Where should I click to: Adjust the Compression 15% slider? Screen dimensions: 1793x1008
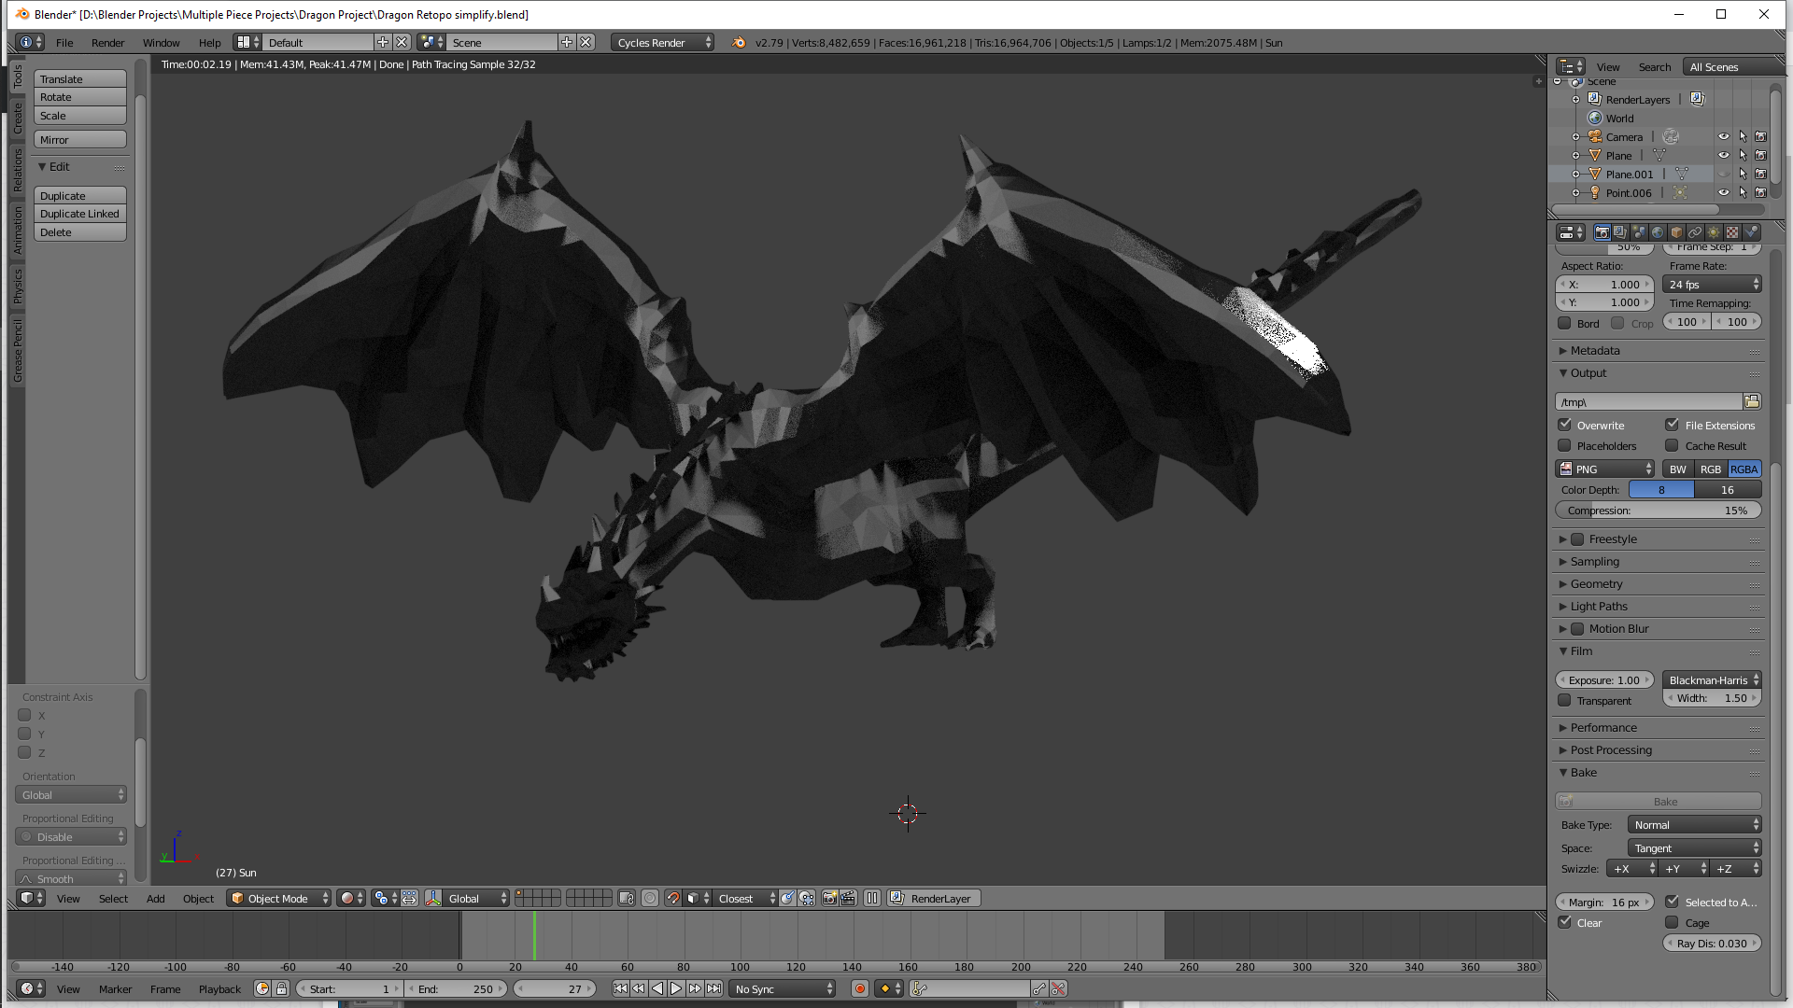[x=1658, y=510]
